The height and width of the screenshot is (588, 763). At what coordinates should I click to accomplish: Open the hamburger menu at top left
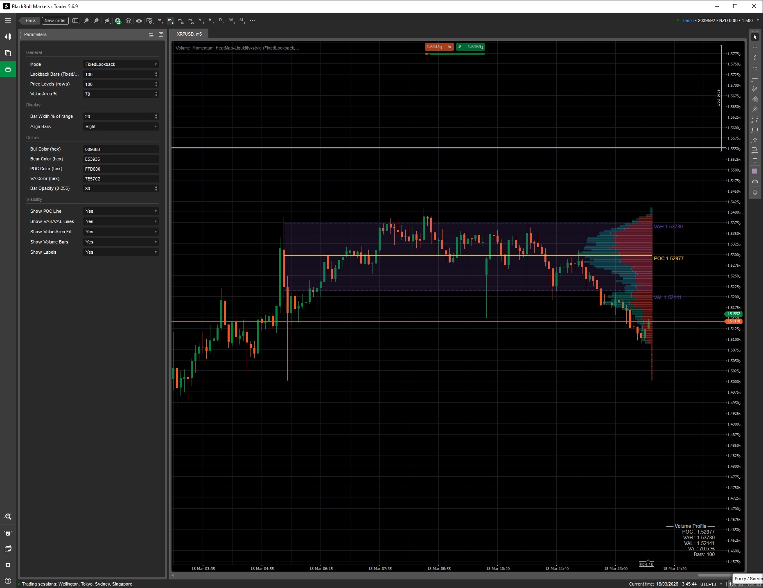8,20
